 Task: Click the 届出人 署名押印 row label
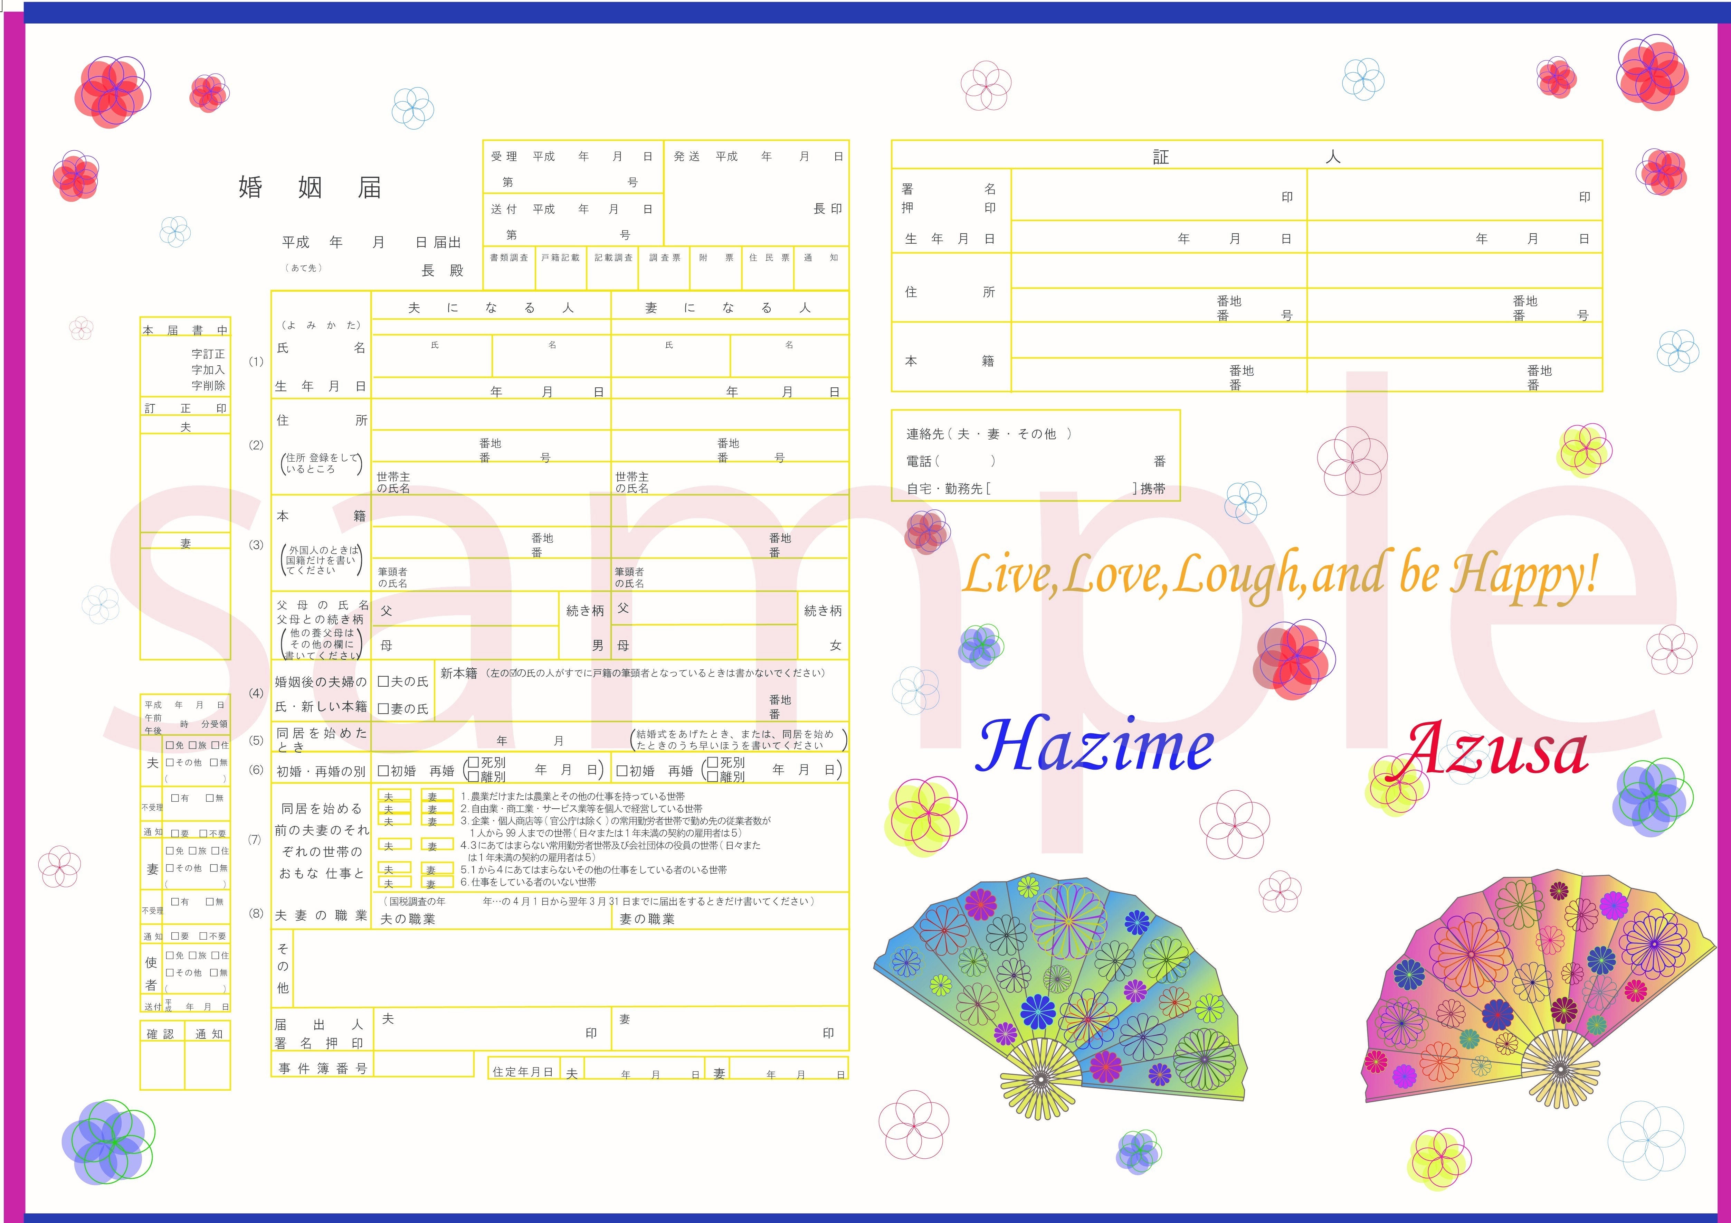click(319, 1034)
